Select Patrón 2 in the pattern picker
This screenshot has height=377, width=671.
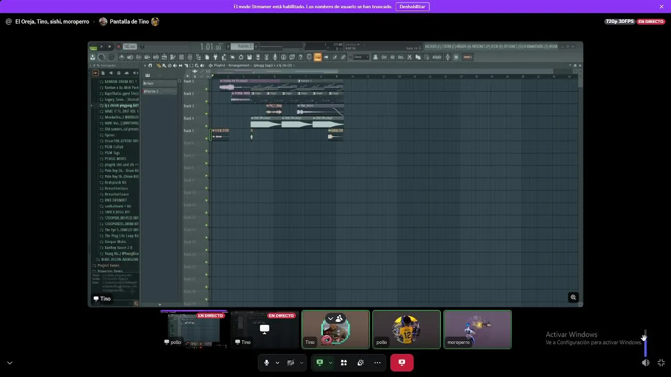coord(160,91)
